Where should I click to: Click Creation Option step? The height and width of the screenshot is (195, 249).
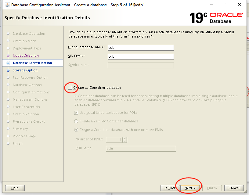(26, 114)
